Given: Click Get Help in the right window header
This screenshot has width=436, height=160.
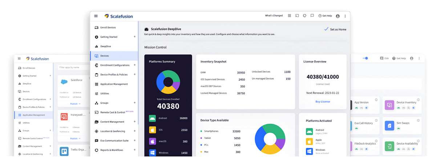Looking at the screenshot, I should pyautogui.click(x=399, y=58).
